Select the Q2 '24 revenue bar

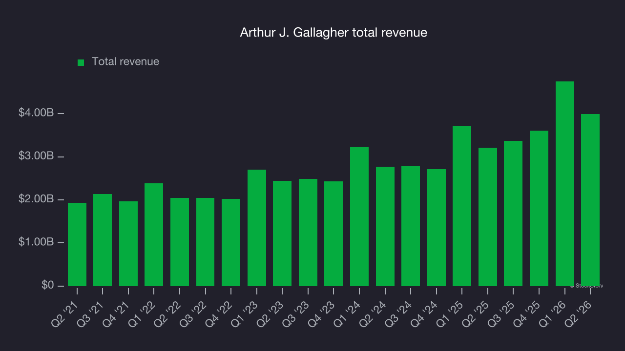385,227
